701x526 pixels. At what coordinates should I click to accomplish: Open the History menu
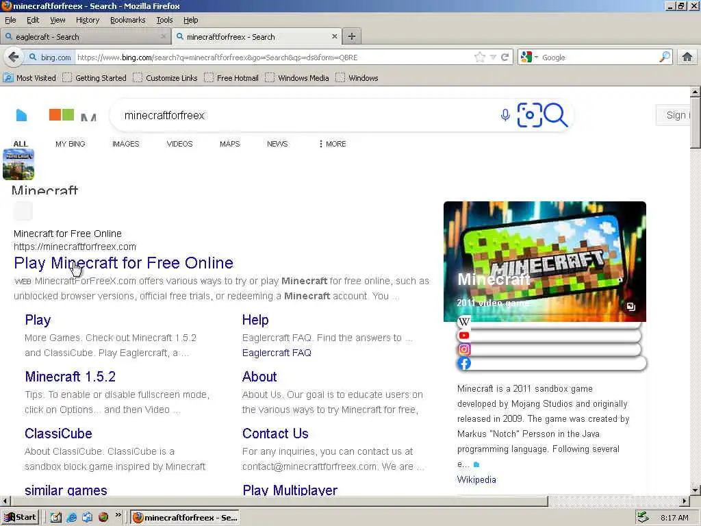point(87,20)
